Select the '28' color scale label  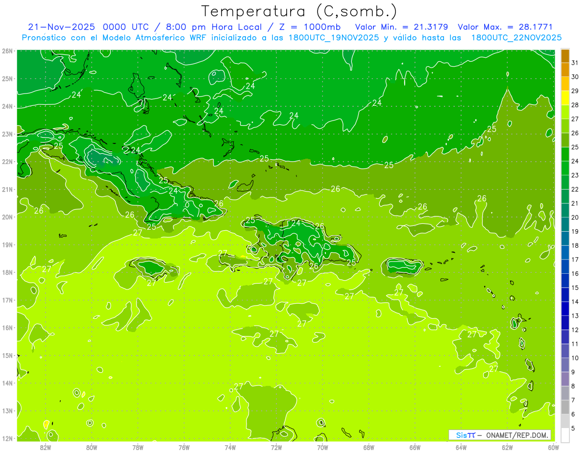tap(575, 105)
